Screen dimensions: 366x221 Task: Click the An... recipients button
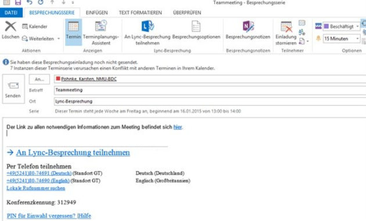click(x=40, y=79)
